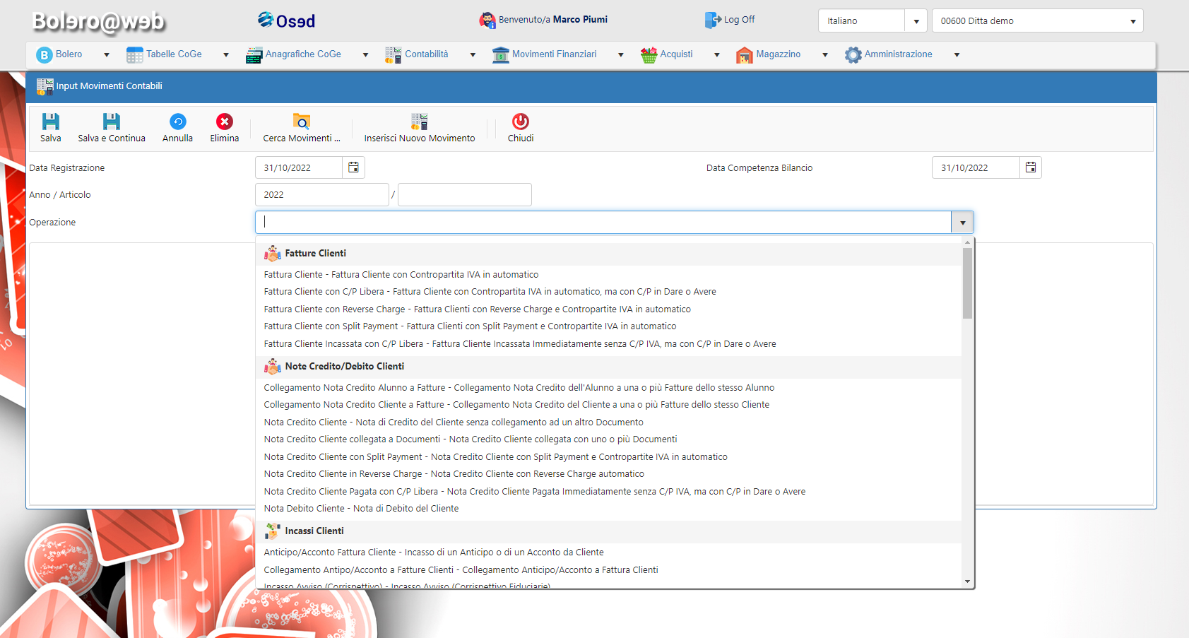The height and width of the screenshot is (638, 1189).
Task: Click scroll down arrow of Operazione list
Action: point(967,581)
